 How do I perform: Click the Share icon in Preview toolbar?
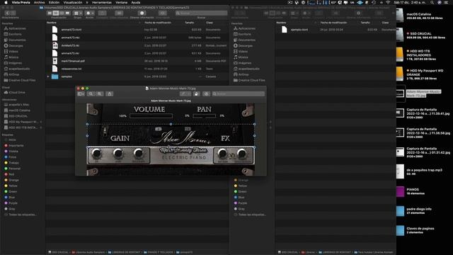(x=110, y=94)
